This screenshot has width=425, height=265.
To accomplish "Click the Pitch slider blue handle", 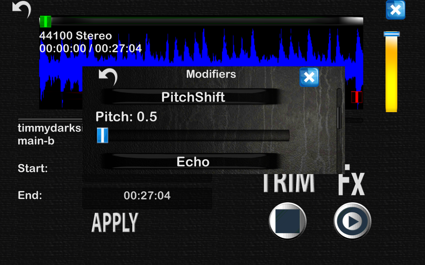I will [103, 135].
